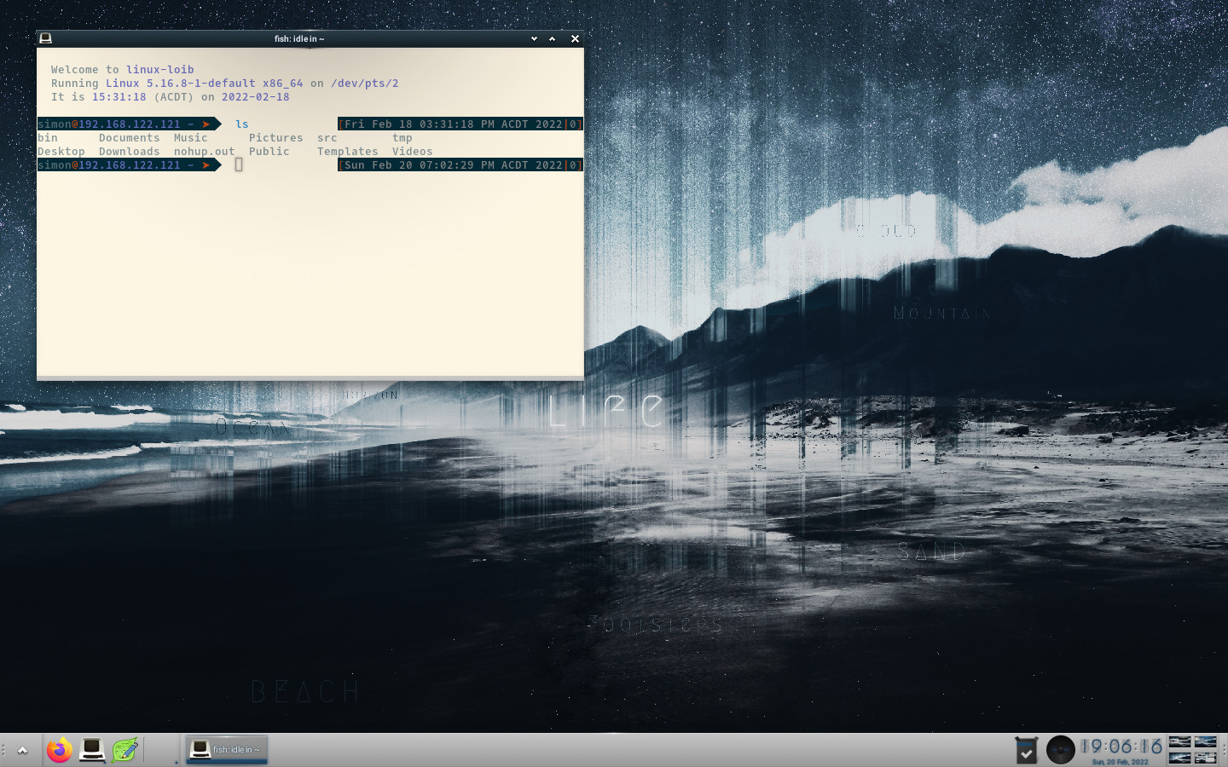
Task: Launch the terminal from the panel launcher
Action: pos(92,750)
